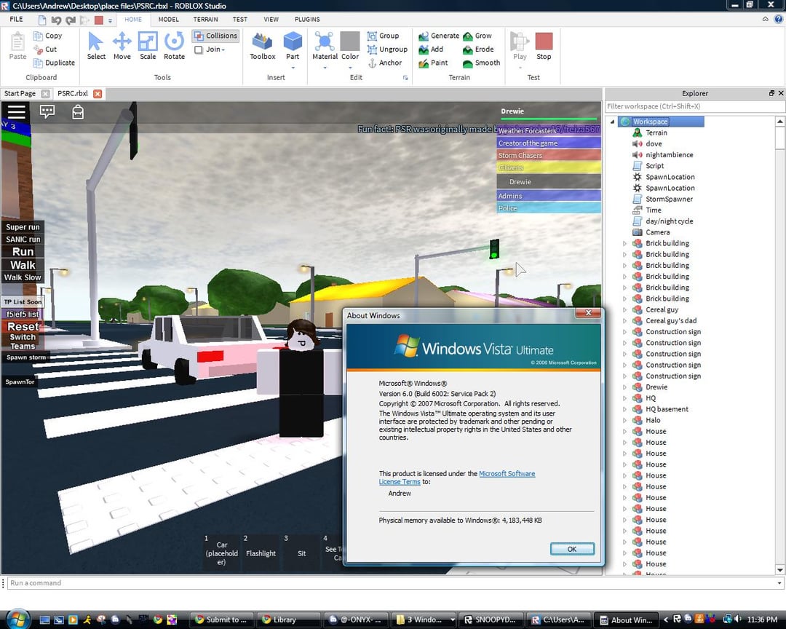Viewport: 786px width, 629px height.
Task: Switch to the TERRAIN ribbon tab
Action: tap(205, 20)
